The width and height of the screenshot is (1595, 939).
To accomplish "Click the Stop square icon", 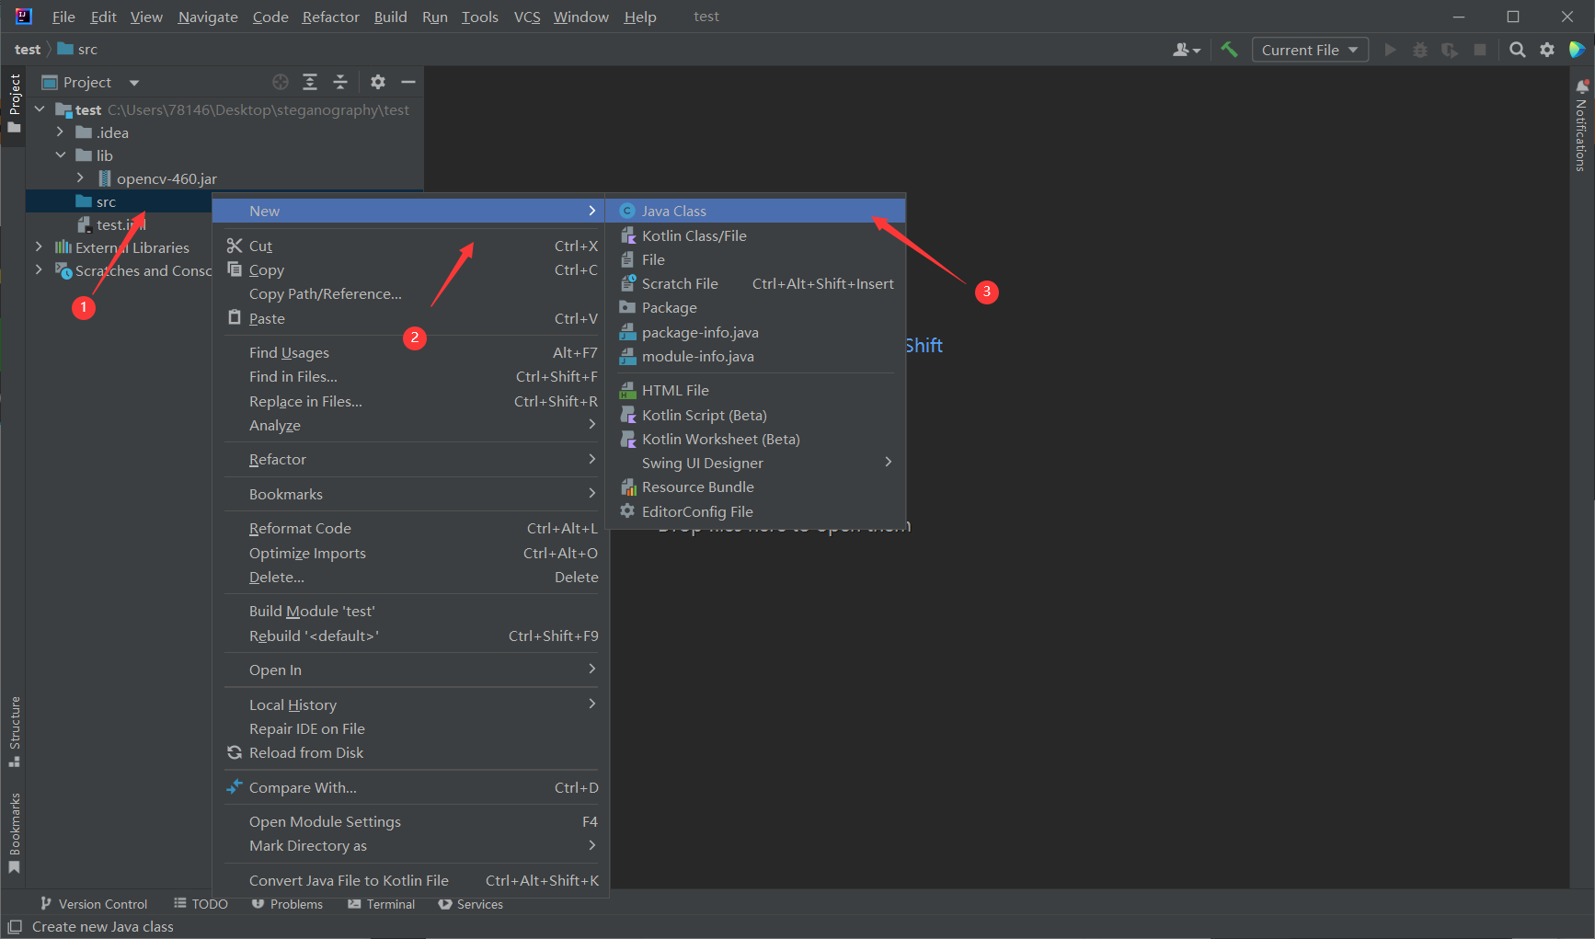I will (x=1480, y=50).
